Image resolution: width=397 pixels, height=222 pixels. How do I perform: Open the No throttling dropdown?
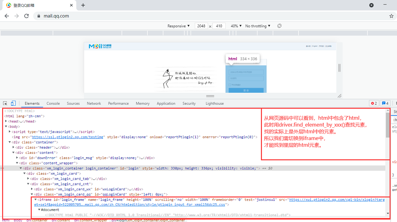[258, 26]
